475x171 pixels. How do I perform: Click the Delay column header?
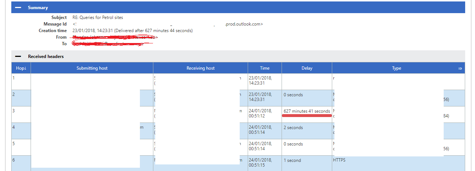click(x=307, y=68)
